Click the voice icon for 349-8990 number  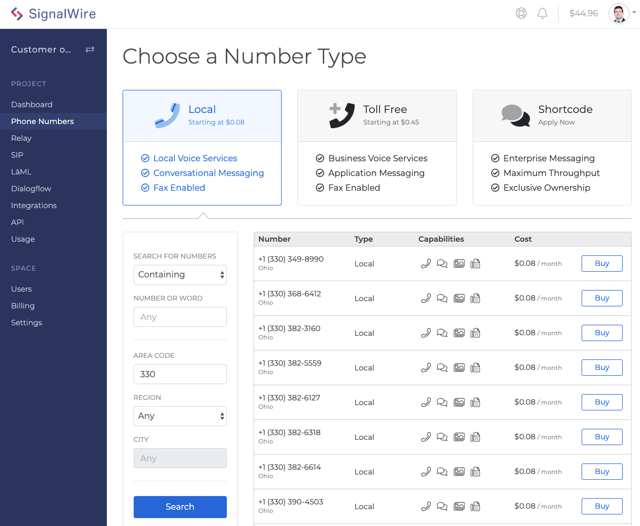point(426,264)
